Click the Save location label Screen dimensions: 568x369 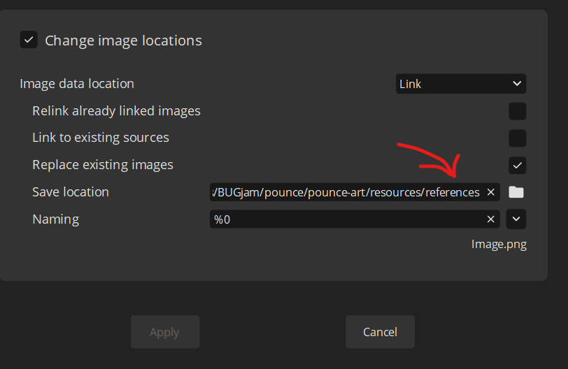click(x=71, y=192)
